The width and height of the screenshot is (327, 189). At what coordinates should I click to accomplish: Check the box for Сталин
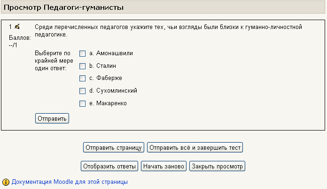(82, 66)
